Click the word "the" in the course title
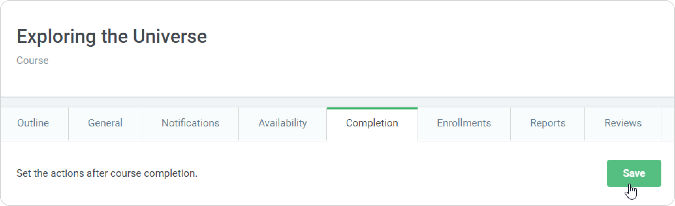The image size is (675, 206). click(114, 37)
